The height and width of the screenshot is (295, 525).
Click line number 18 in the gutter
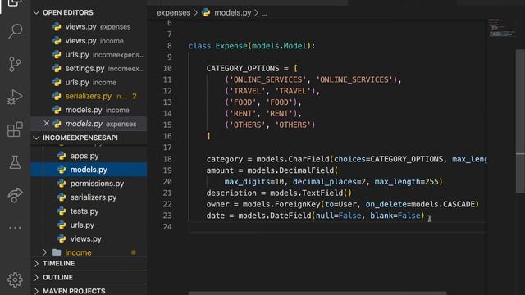[x=167, y=159]
